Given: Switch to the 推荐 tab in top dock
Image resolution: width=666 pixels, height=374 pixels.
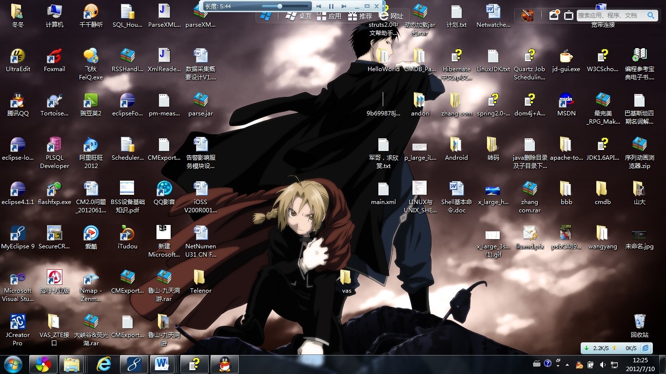Looking at the screenshot, I should 360,16.
